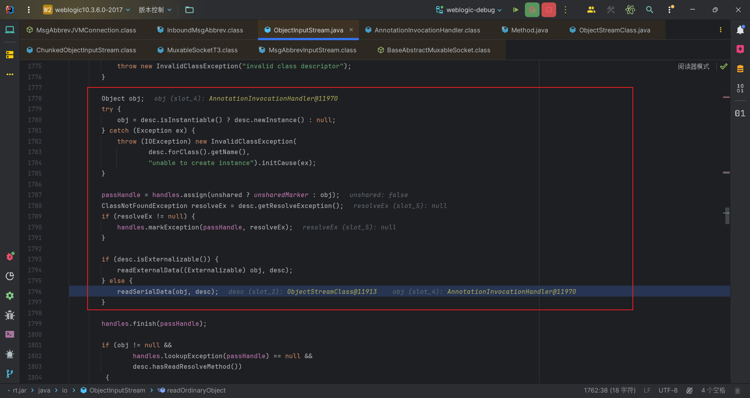Open Search Everywhere magnifier
750x398 pixels.
[650, 10]
